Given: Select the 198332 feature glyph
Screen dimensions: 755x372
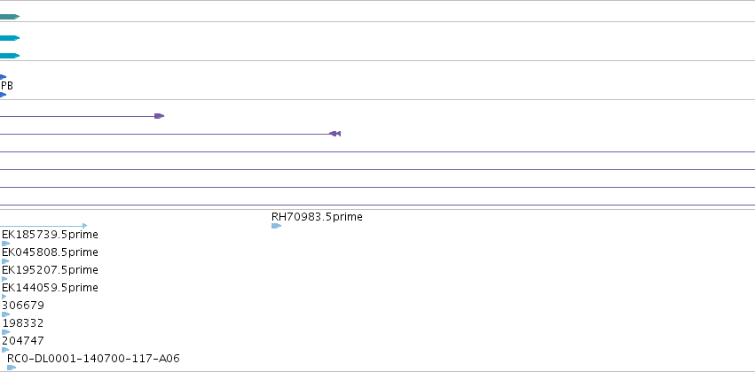Looking at the screenshot, I should [x=6, y=332].
